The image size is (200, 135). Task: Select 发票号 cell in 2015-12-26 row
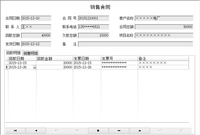point(119,67)
